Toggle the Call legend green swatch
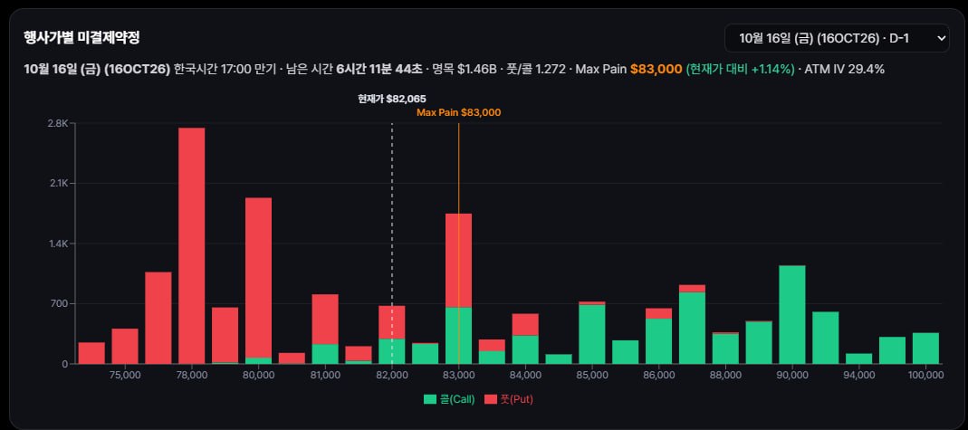The image size is (968, 430). tap(430, 399)
